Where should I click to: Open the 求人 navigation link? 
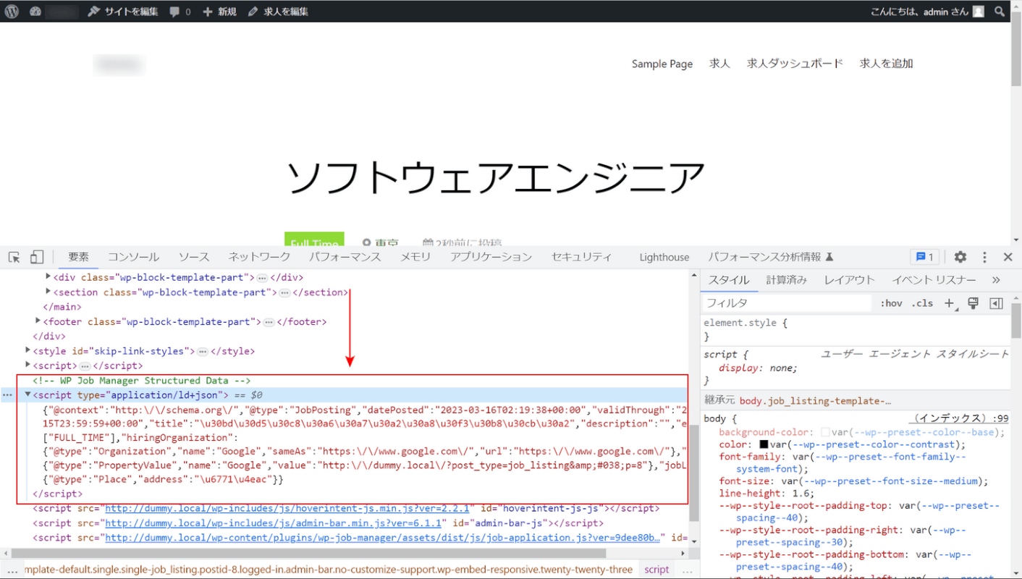point(719,64)
